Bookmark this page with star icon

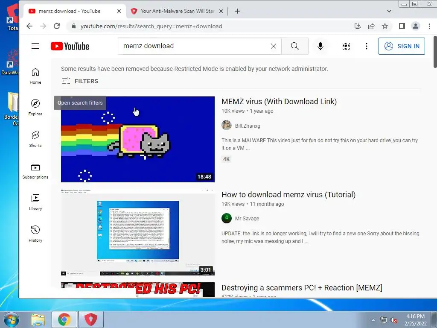pyautogui.click(x=385, y=26)
